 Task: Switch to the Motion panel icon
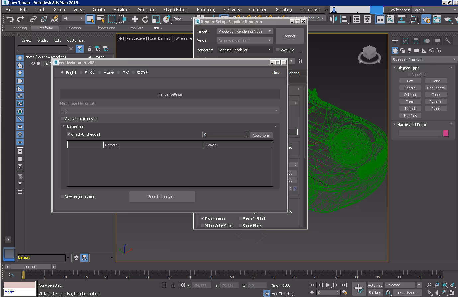pos(427,41)
